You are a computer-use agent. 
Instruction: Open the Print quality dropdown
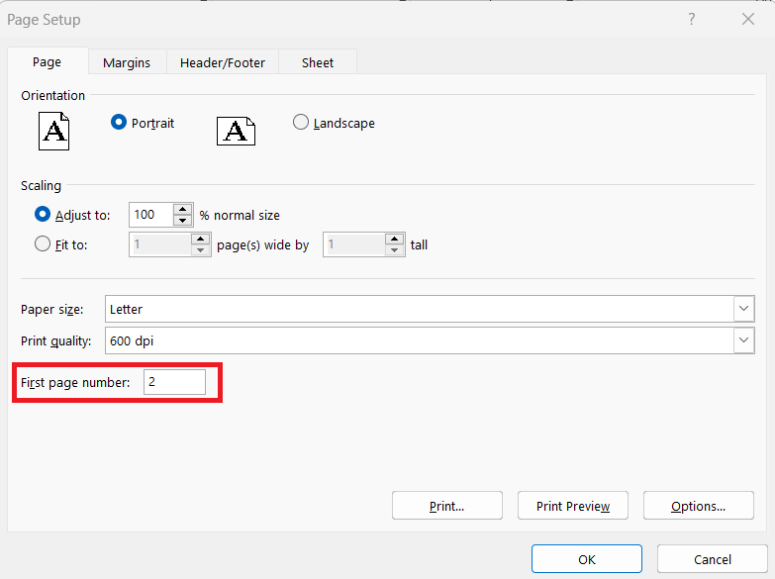(744, 340)
